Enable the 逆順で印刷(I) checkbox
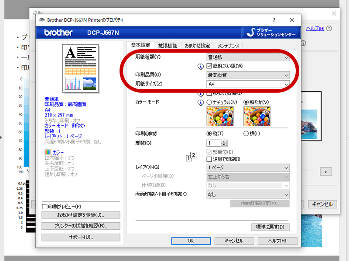This screenshot has height=261, width=349. [x=209, y=159]
